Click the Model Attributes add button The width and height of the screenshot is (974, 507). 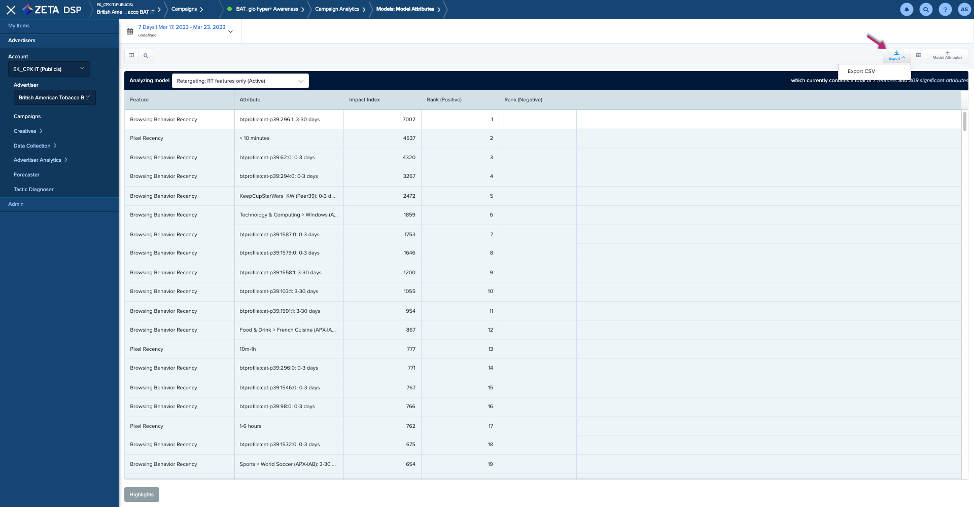(947, 56)
